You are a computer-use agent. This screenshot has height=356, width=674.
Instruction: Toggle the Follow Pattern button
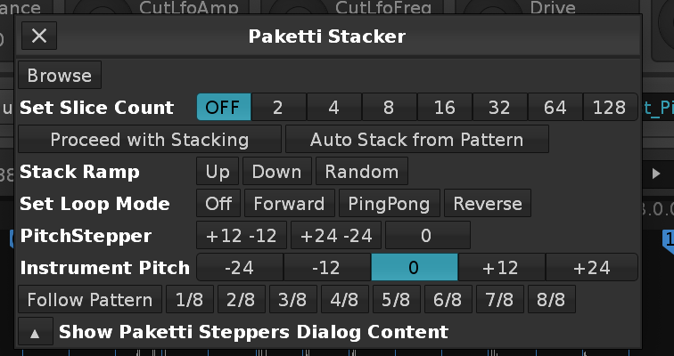click(x=89, y=300)
